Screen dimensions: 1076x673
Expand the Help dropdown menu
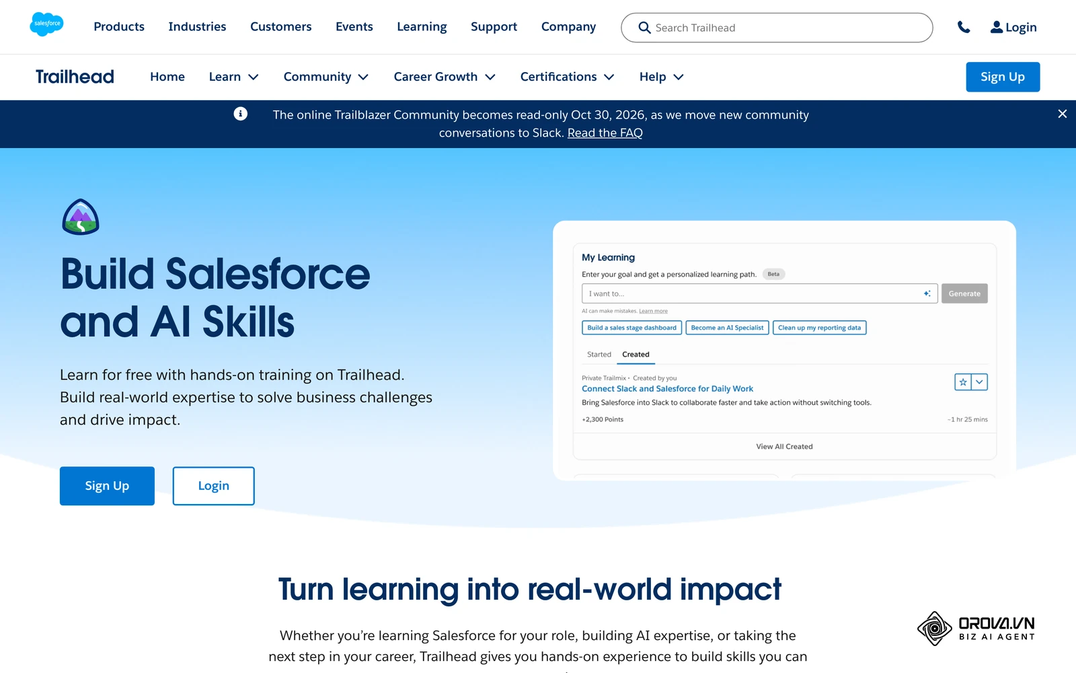pyautogui.click(x=661, y=77)
